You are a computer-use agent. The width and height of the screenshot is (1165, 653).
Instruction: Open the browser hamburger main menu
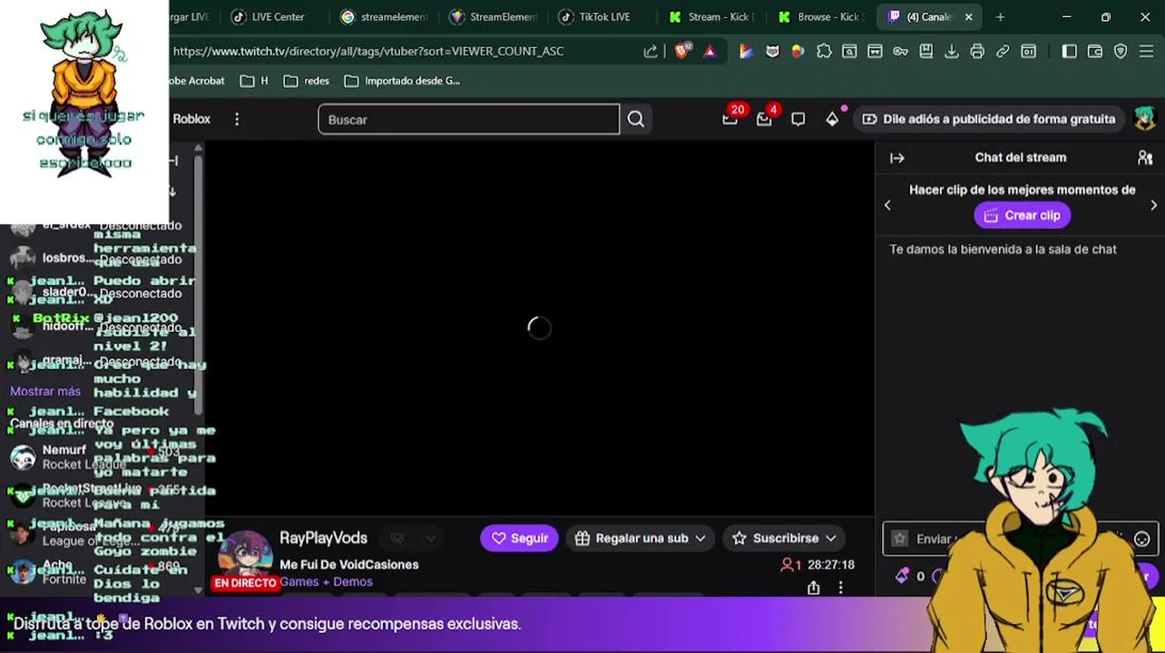[1147, 52]
